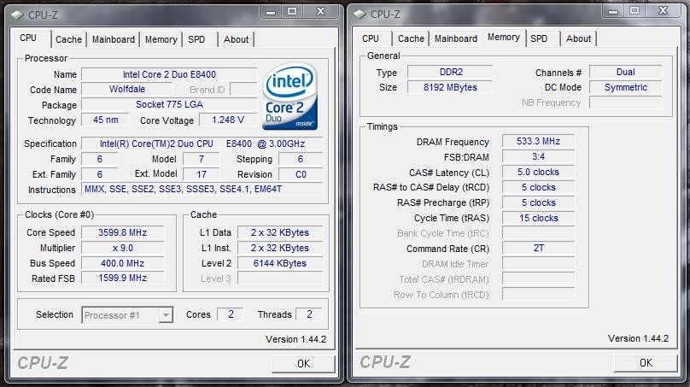Image resolution: width=690 pixels, height=387 pixels.
Task: Click the processor name field 'Intel Core 2 Duo E8400'
Action: [169, 74]
